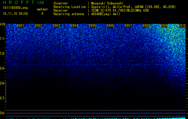The image size is (188, 119).
Task: Click the 0907 time marker
Action: pyautogui.click(x=128, y=26)
